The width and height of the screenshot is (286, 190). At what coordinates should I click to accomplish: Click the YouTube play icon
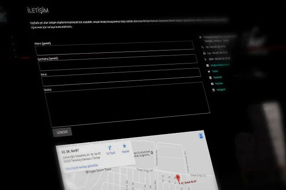click(212, 84)
